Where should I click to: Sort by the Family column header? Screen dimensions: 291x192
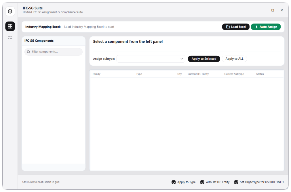tap(96, 74)
